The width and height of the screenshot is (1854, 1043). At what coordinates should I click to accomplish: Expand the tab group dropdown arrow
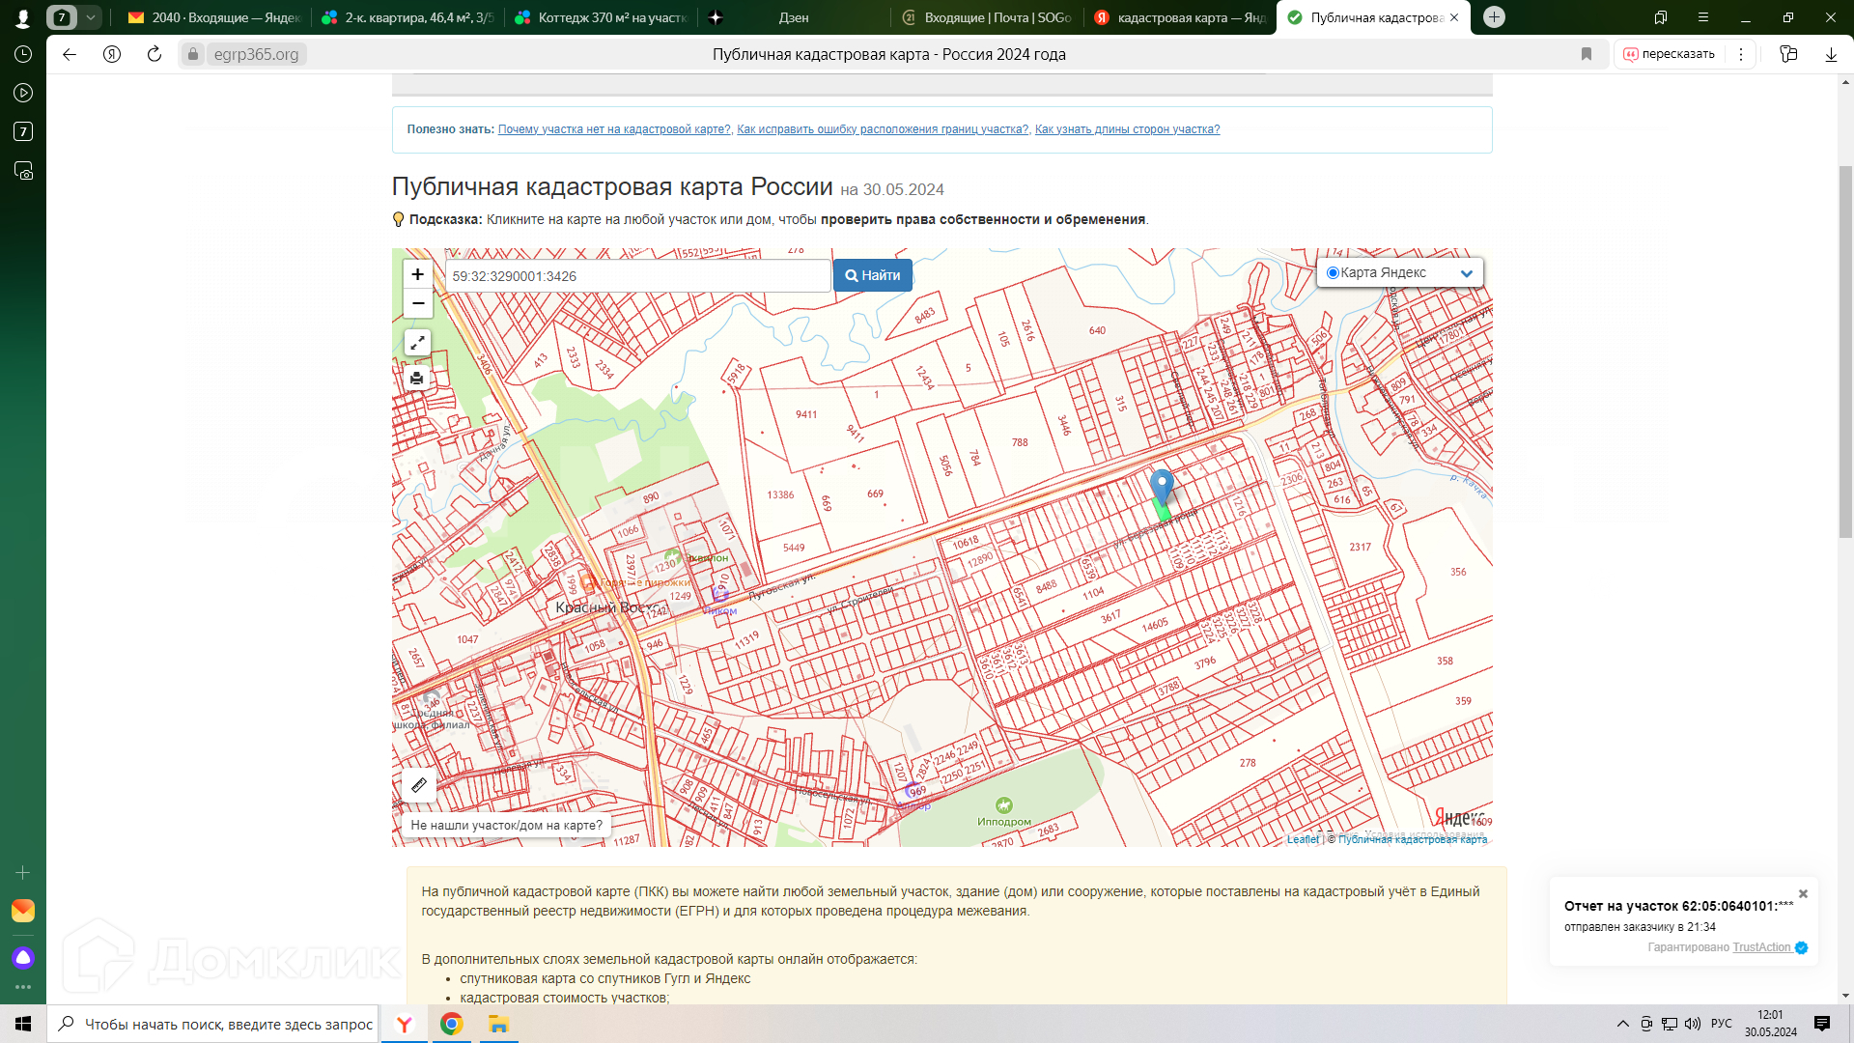tap(90, 17)
